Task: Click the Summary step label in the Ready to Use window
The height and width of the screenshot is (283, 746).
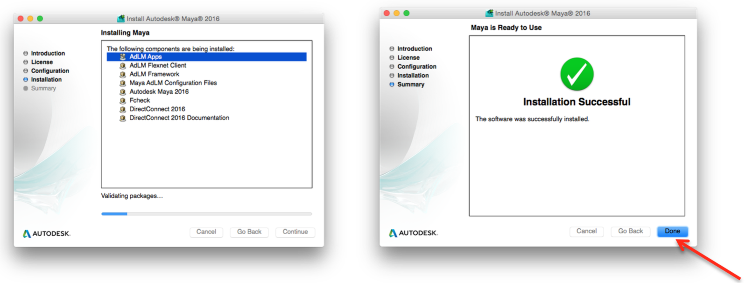Action: coord(411,85)
